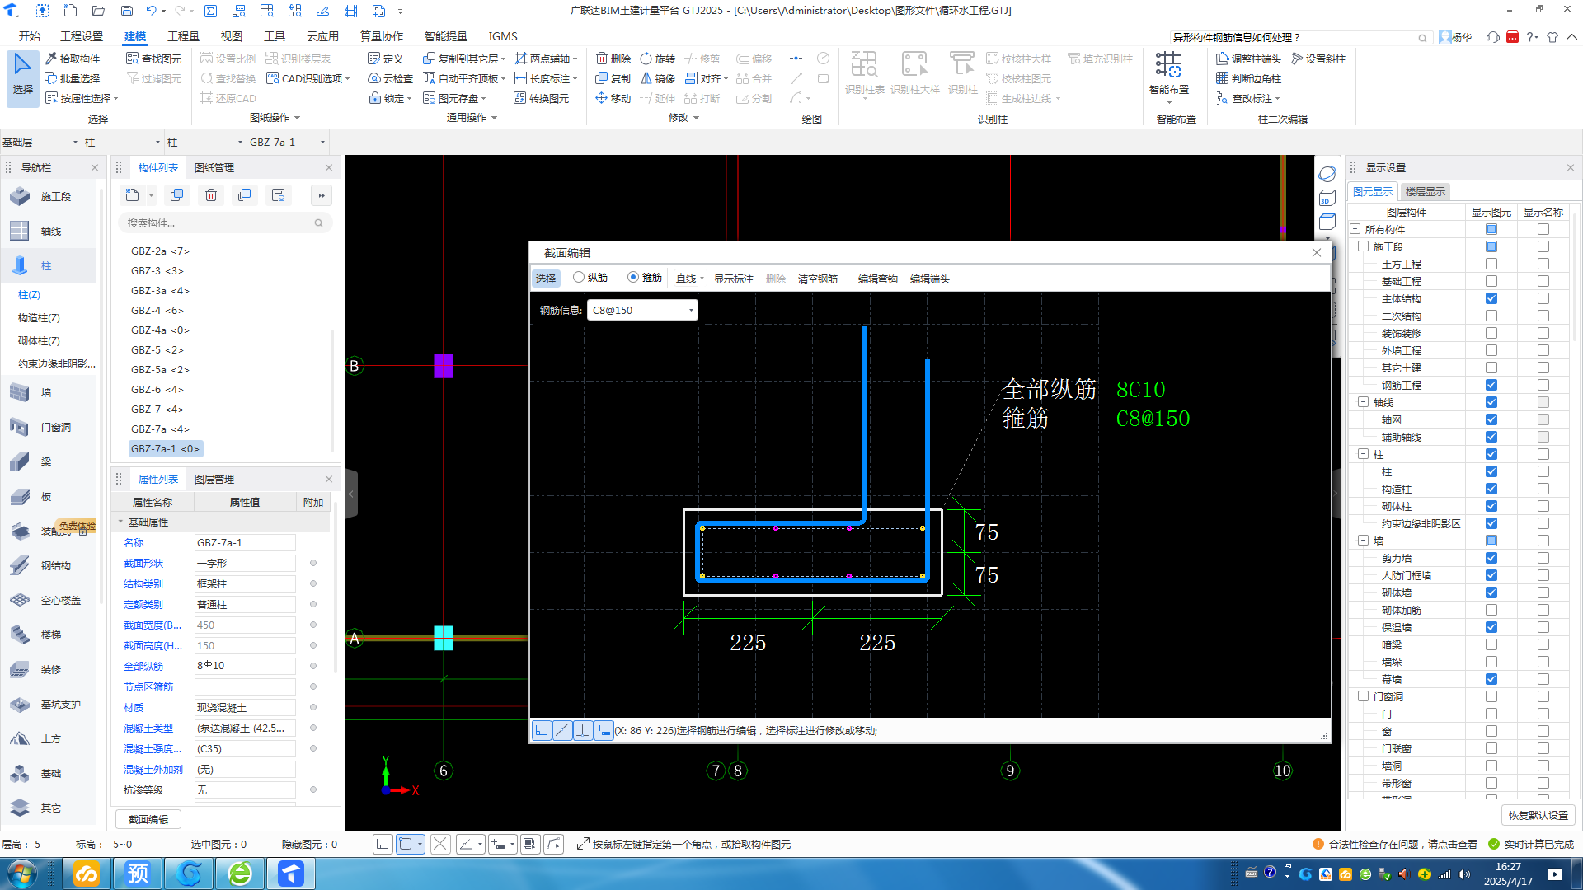The image size is (1583, 890).
Task: Select the 复制 copy tool
Action: pos(613,78)
